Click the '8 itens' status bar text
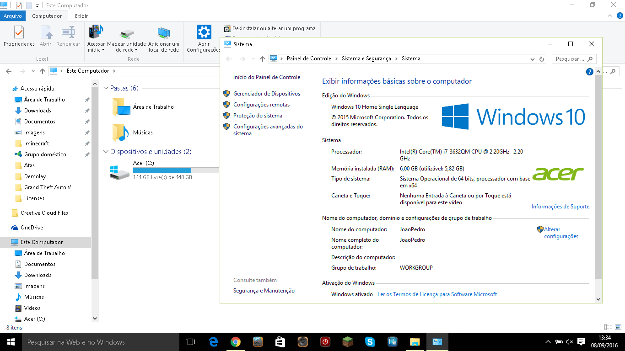625x351 pixels. pyautogui.click(x=14, y=328)
